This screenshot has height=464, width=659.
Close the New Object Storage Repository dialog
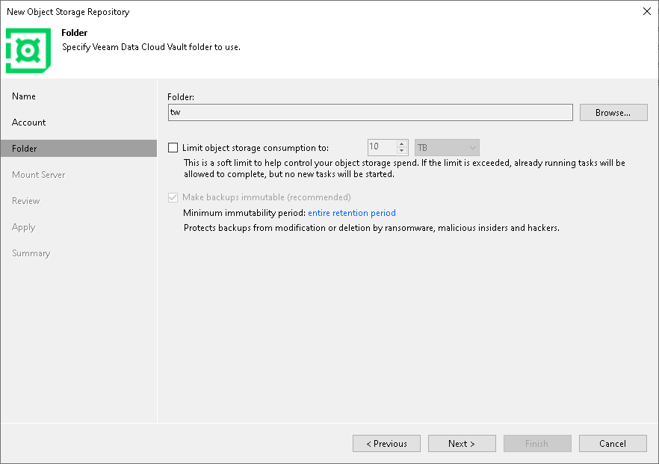[647, 11]
